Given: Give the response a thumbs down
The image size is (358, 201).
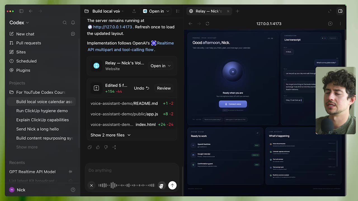Looking at the screenshot, I should click(106, 147).
